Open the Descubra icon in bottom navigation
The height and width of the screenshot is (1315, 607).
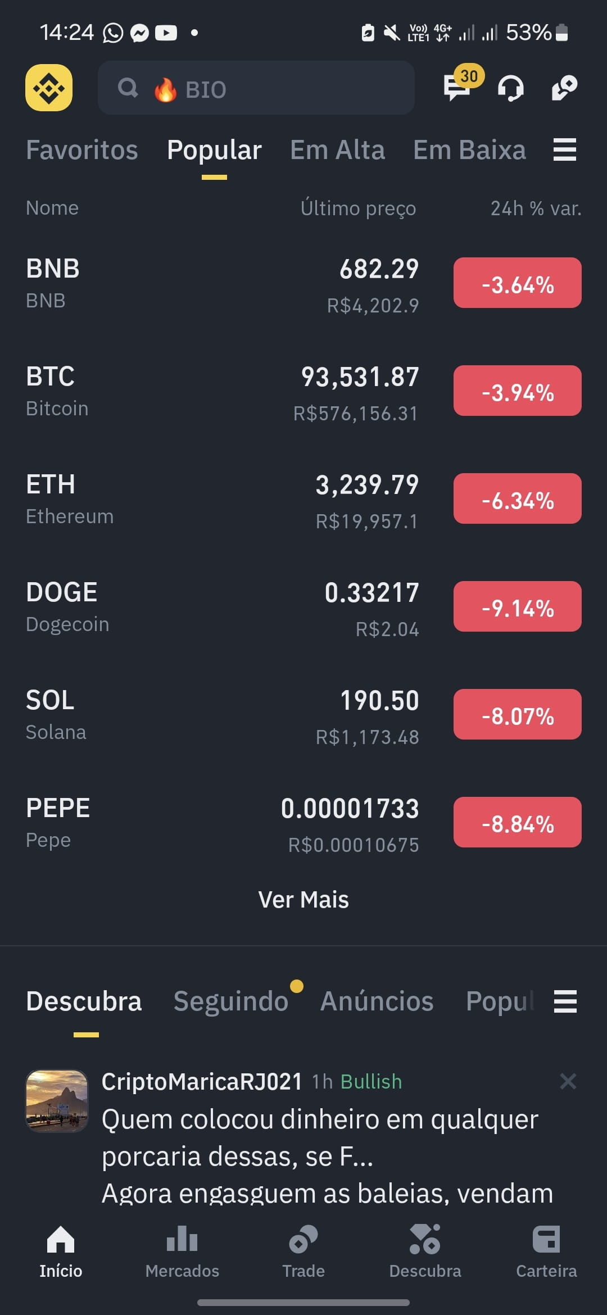tap(425, 1239)
